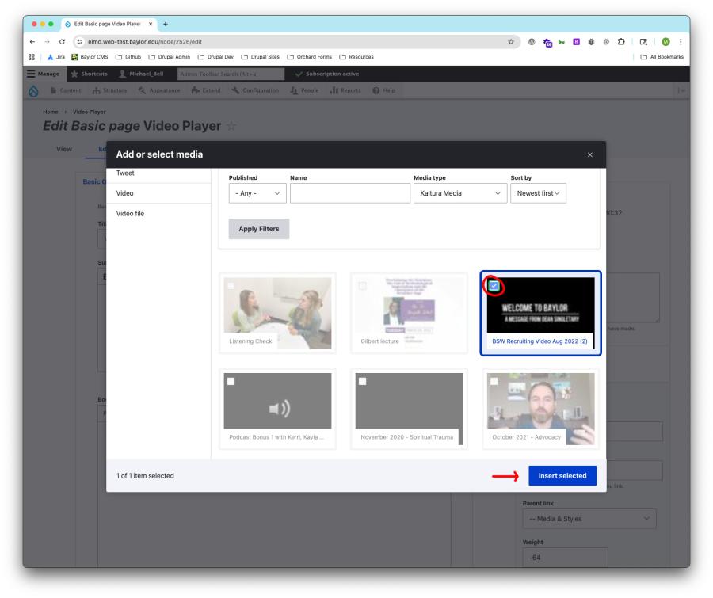
Task: Open the All Bookmarks folder
Action: 662,57
